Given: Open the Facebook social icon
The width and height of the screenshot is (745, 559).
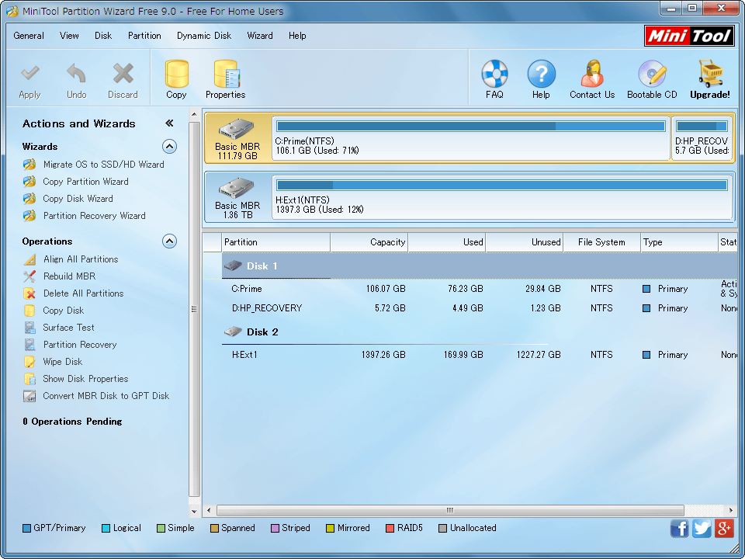Looking at the screenshot, I should (680, 528).
